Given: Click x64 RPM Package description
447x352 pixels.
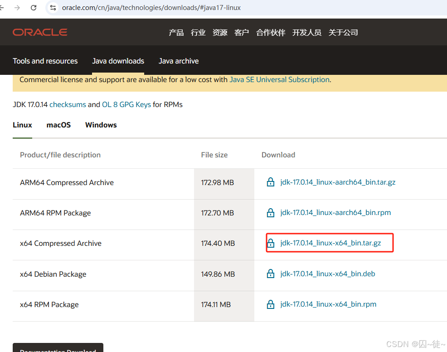Looking at the screenshot, I should (49, 305).
